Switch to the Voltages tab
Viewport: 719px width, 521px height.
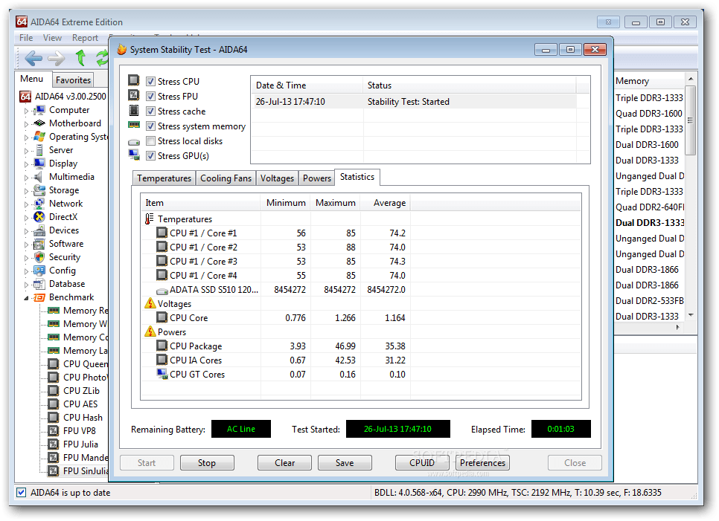277,178
